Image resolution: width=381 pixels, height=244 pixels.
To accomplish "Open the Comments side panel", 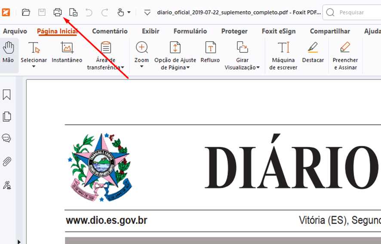I will coord(6,138).
